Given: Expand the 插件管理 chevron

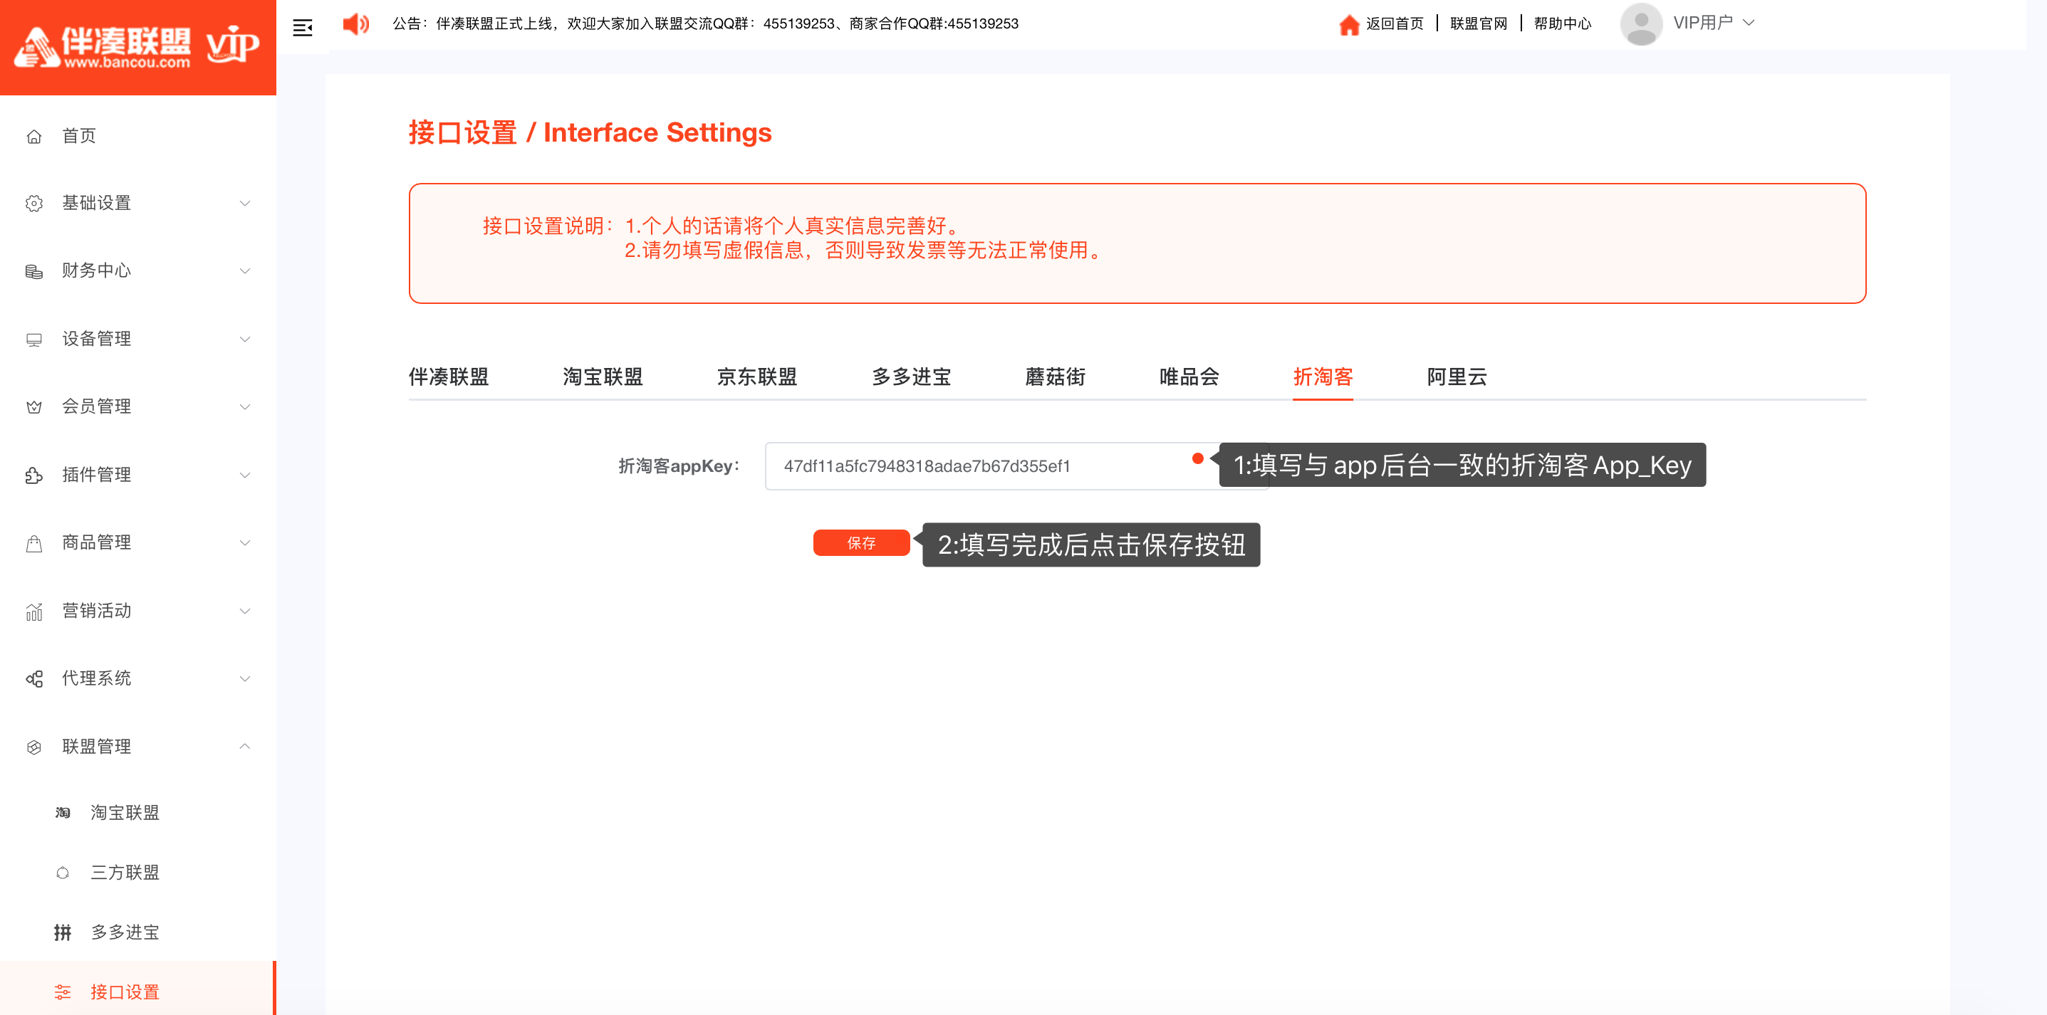Looking at the screenshot, I should (x=245, y=475).
